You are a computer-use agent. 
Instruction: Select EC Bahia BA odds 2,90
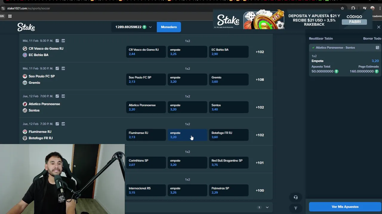click(229, 52)
